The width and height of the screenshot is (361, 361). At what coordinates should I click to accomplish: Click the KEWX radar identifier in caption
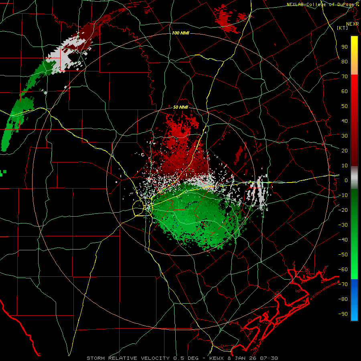(x=217, y=358)
